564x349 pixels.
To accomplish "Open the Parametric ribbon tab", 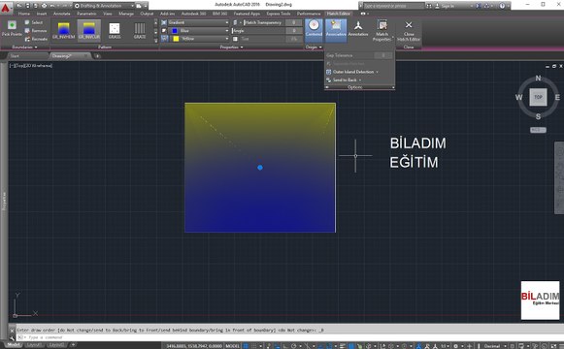I will pyautogui.click(x=86, y=14).
